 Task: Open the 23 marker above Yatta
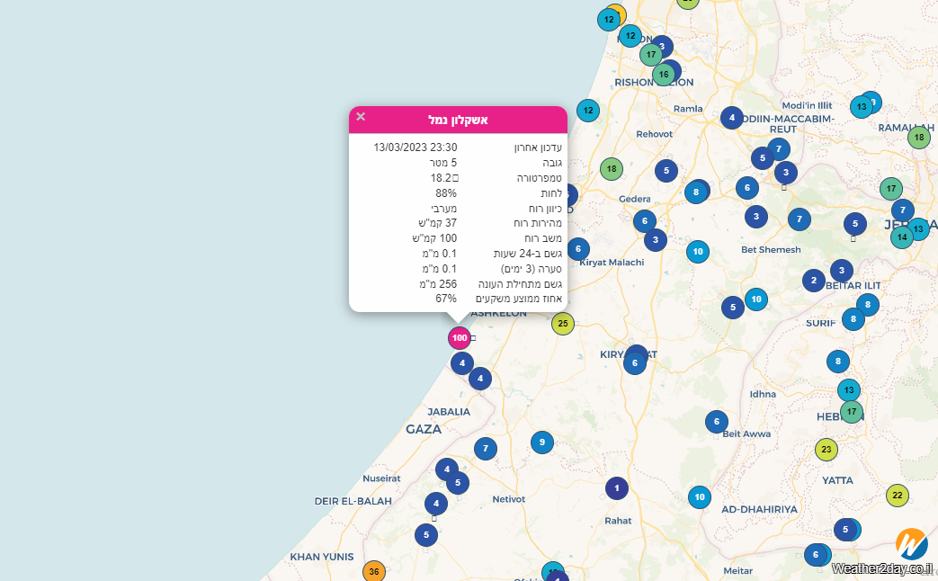(826, 449)
